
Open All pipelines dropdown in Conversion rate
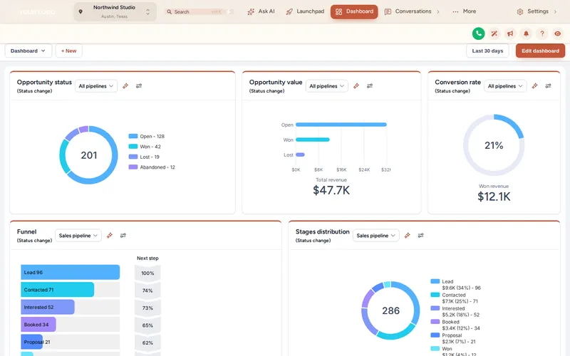click(x=505, y=86)
